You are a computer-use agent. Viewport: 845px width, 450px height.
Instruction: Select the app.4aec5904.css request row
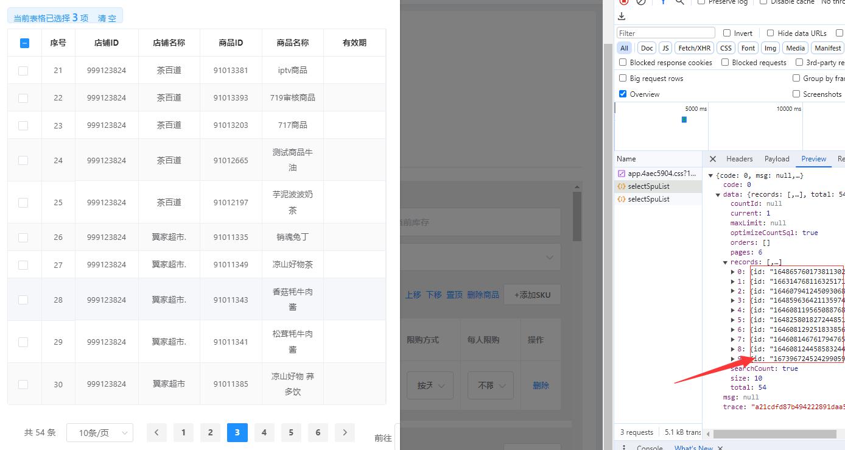click(x=658, y=174)
